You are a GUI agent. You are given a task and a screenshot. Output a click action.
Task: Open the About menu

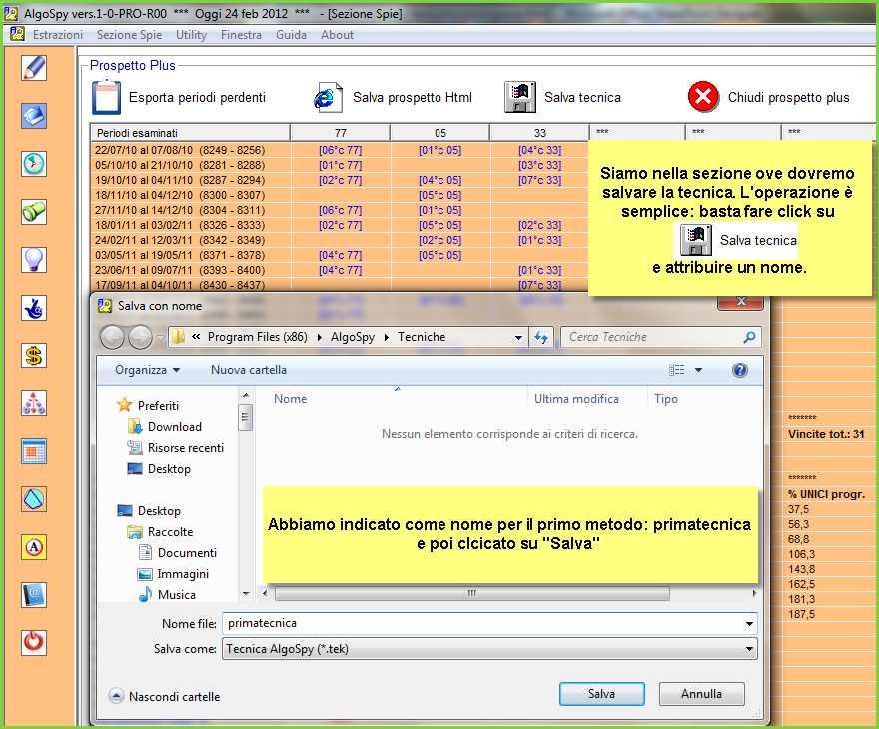tap(337, 35)
